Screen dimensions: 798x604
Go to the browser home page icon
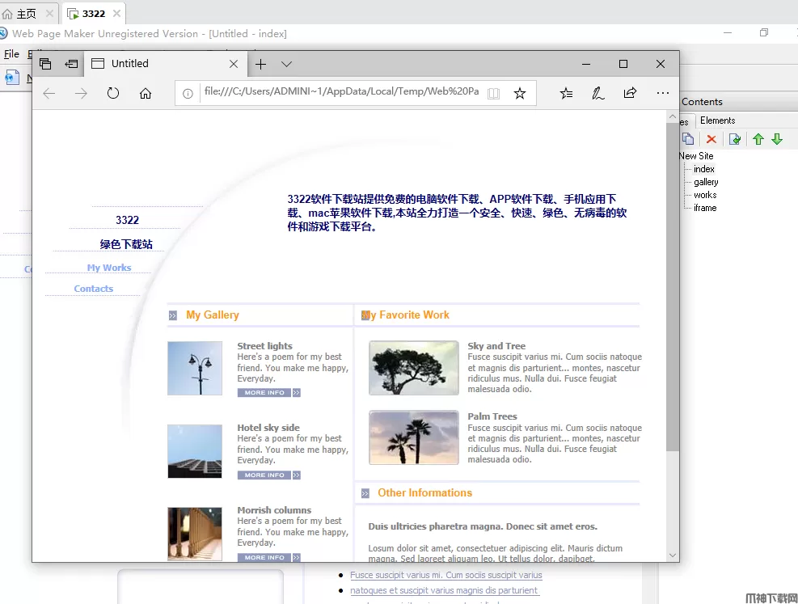pyautogui.click(x=146, y=94)
